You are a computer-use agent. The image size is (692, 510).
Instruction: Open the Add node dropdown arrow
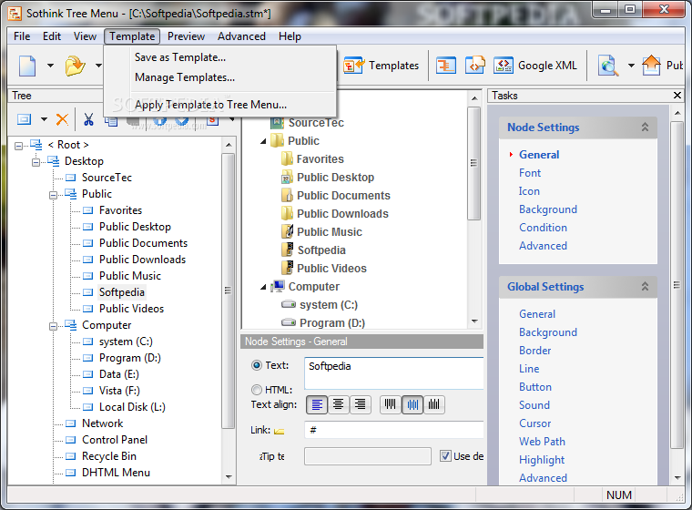[44, 118]
